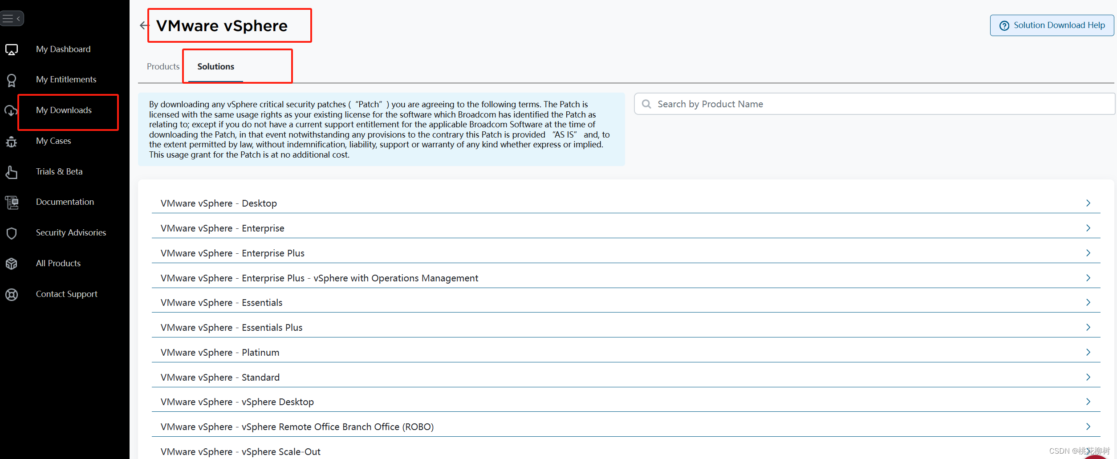Click the Contact Support lifebuoy icon
This screenshot has height=459, width=1117.
[x=12, y=294]
